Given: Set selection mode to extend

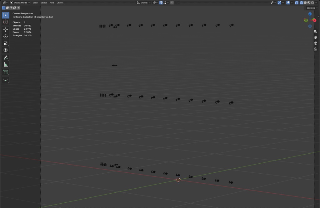Looking at the screenshot, I should (x=7, y=8).
